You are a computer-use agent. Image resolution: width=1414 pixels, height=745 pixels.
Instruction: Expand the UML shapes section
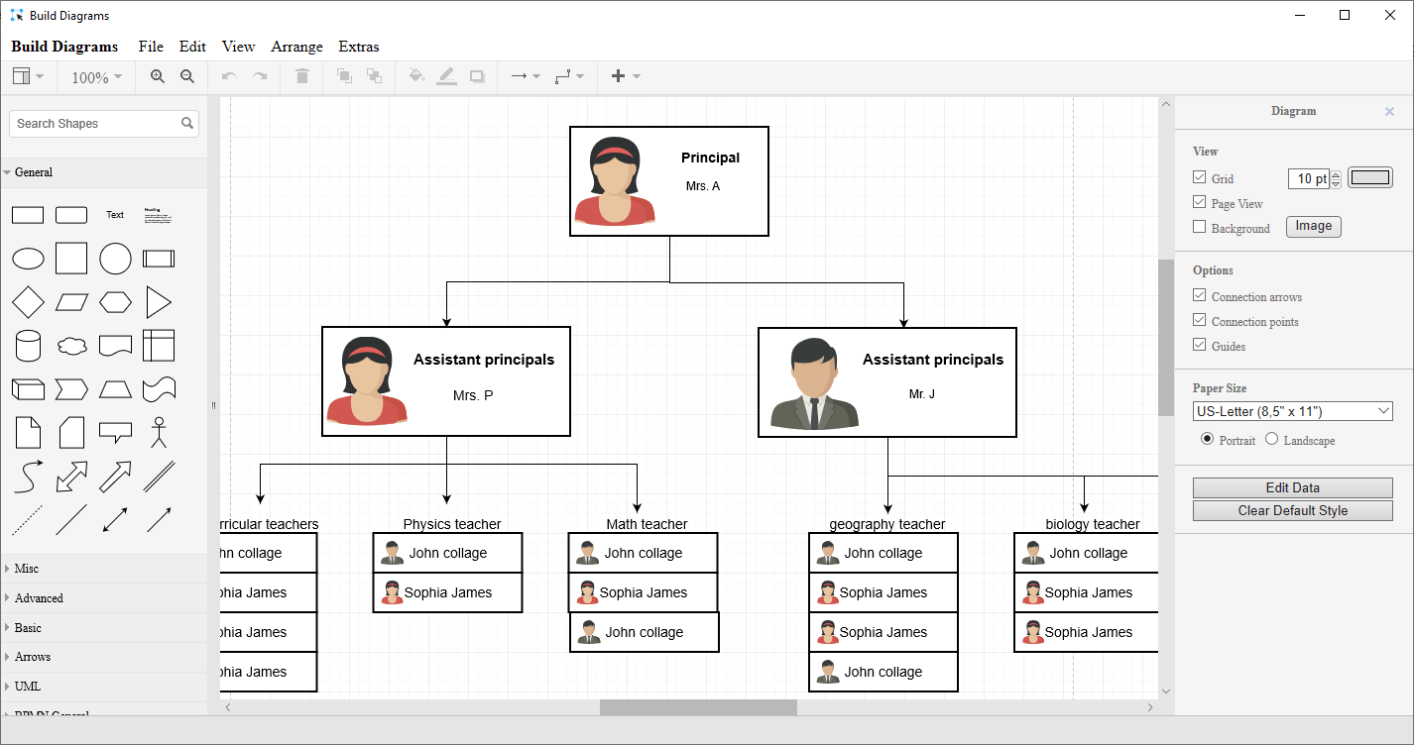tap(104, 687)
